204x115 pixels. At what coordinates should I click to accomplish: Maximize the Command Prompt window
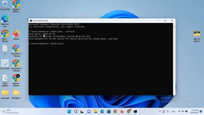[165, 20]
